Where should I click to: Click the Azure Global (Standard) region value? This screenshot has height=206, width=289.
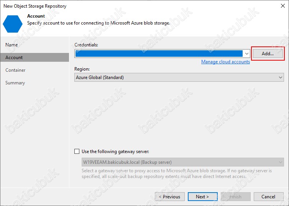point(100,77)
